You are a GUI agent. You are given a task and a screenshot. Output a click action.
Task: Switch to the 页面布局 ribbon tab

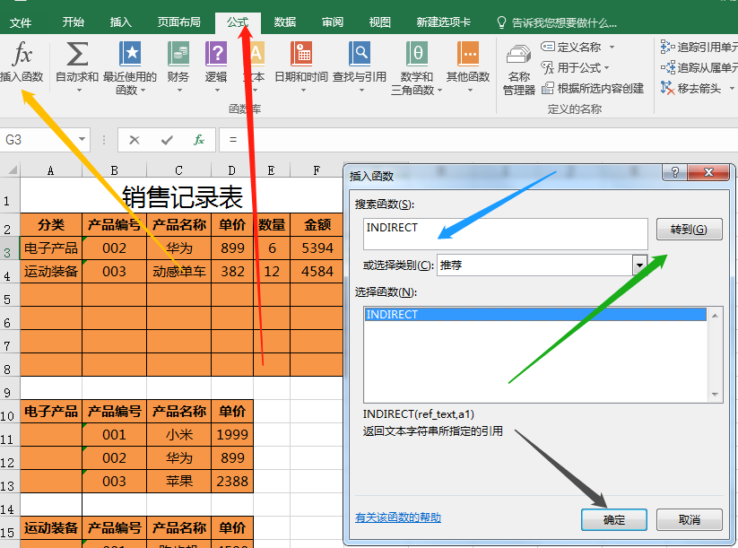(x=179, y=22)
